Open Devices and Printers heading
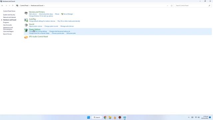The image size is (213, 120). [x=37, y=12]
